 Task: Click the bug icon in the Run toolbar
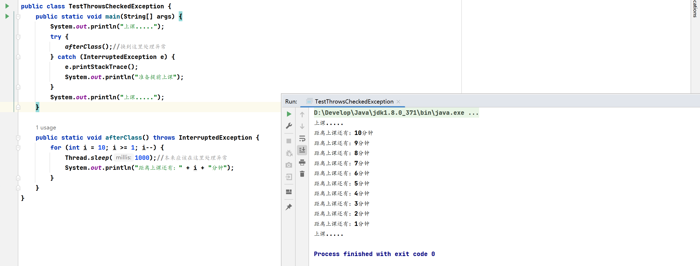[289, 153]
